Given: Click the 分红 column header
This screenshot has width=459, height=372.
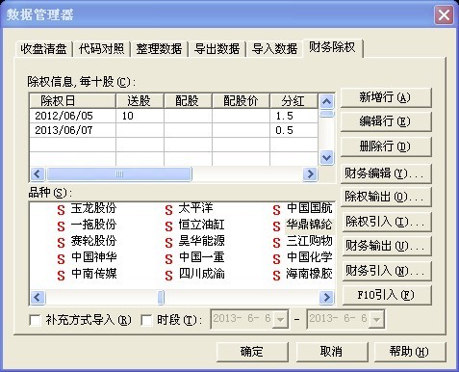Looking at the screenshot, I should 294,101.
